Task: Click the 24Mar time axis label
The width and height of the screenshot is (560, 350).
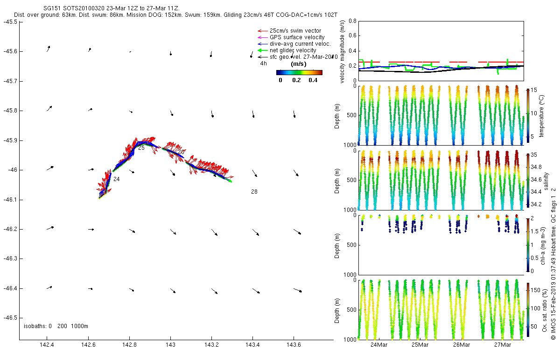Action: click(378, 345)
